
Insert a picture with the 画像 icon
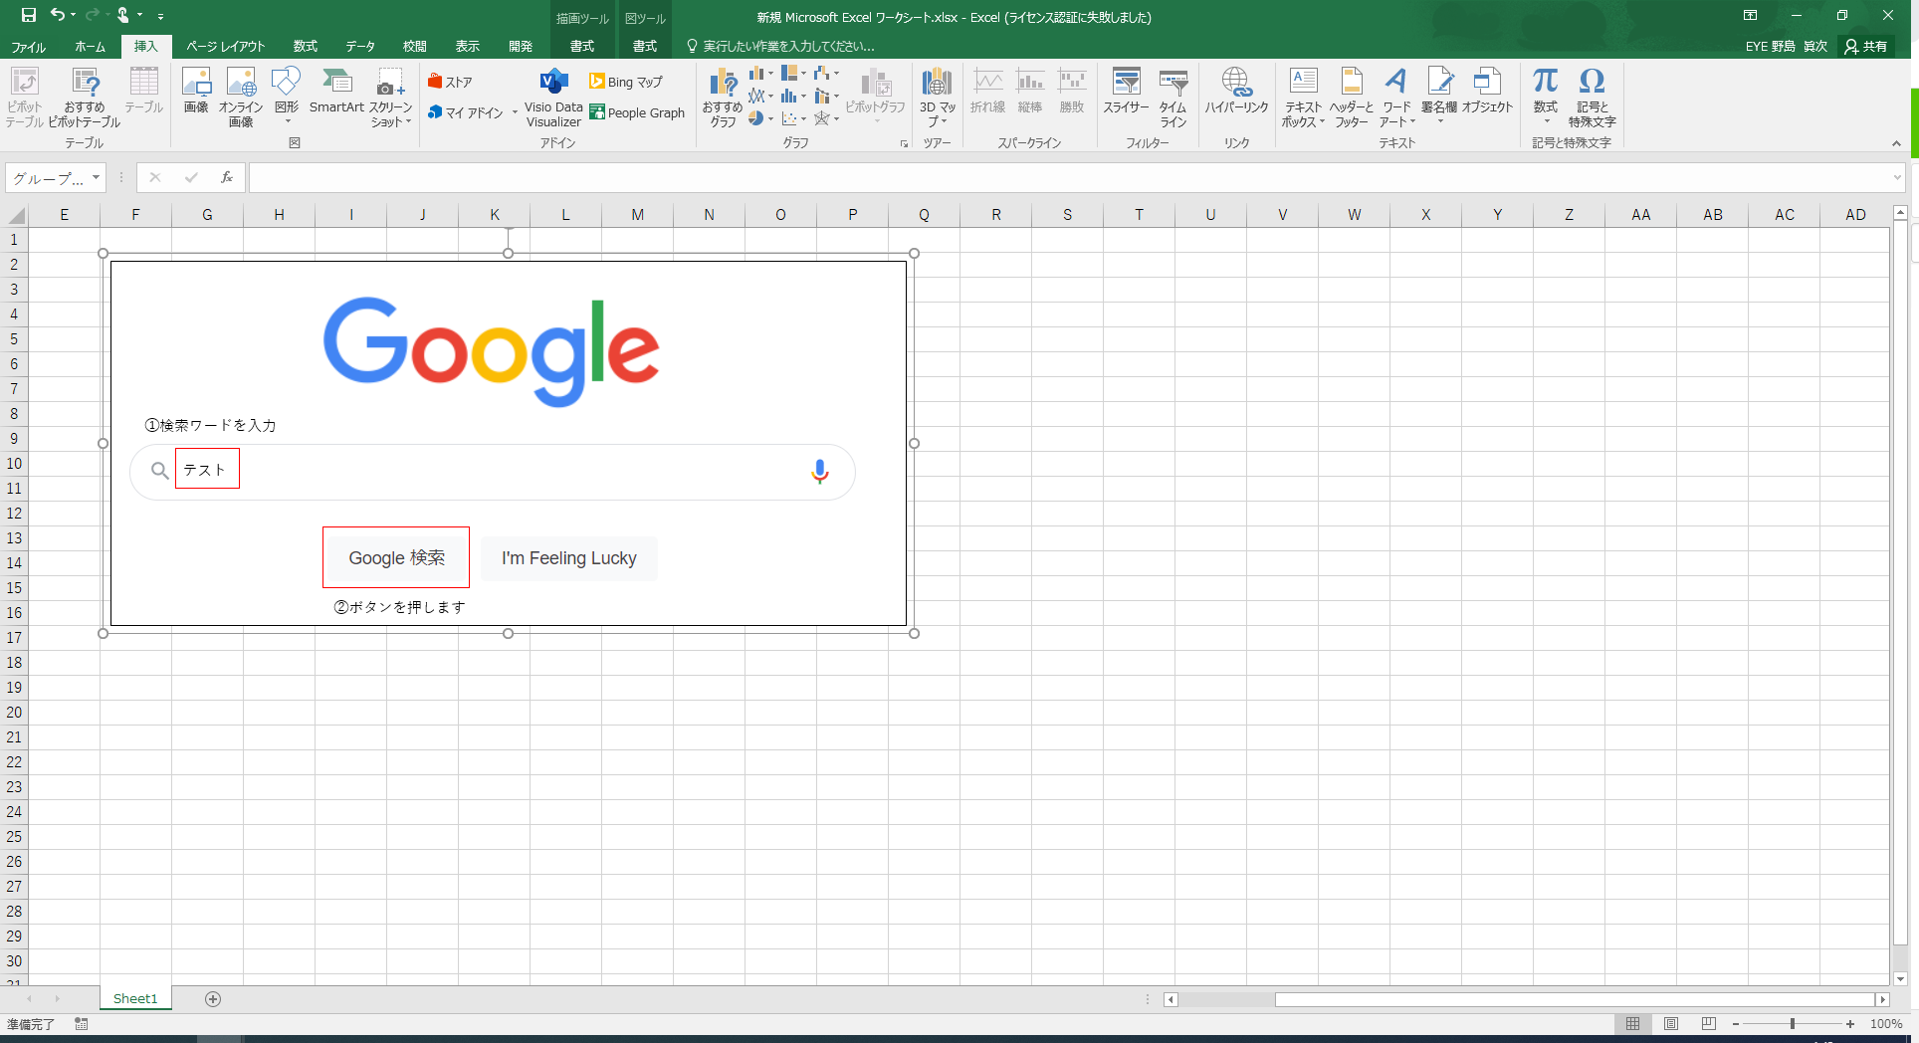(x=196, y=92)
